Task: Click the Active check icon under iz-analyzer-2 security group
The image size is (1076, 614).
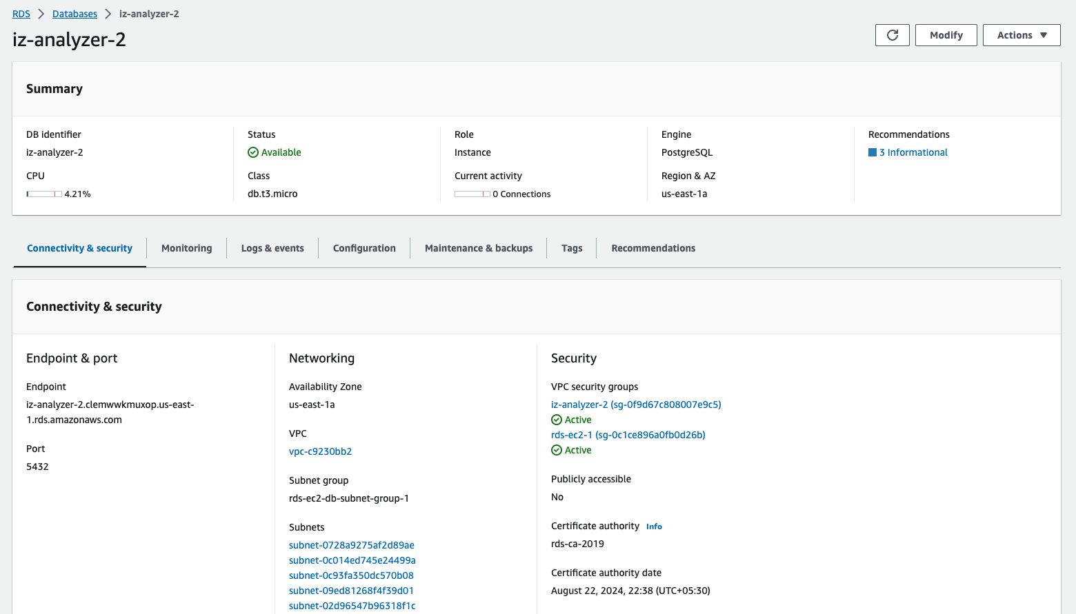Action: point(557,420)
